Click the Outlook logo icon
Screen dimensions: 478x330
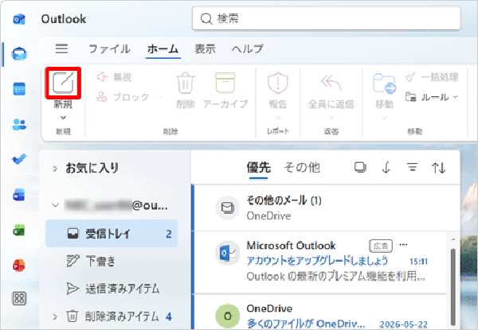coord(19,19)
